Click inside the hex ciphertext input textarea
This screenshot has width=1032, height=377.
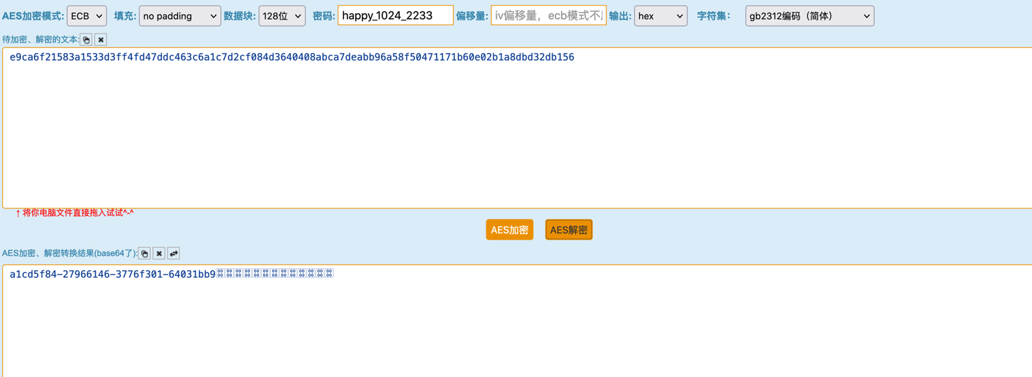point(516,132)
